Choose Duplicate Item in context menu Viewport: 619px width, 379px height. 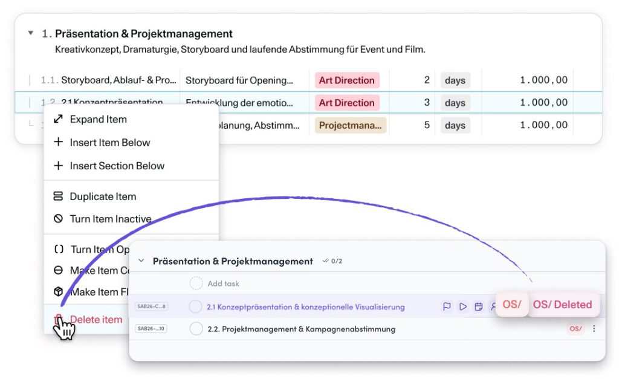[103, 196]
